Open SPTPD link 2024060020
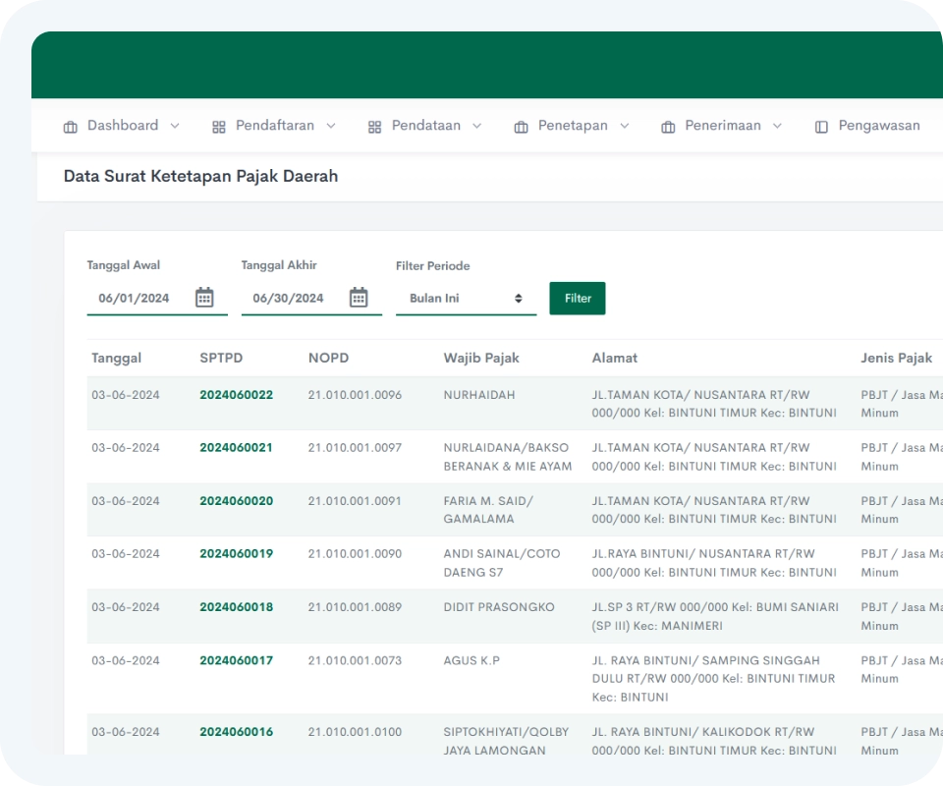943x786 pixels. (x=237, y=501)
